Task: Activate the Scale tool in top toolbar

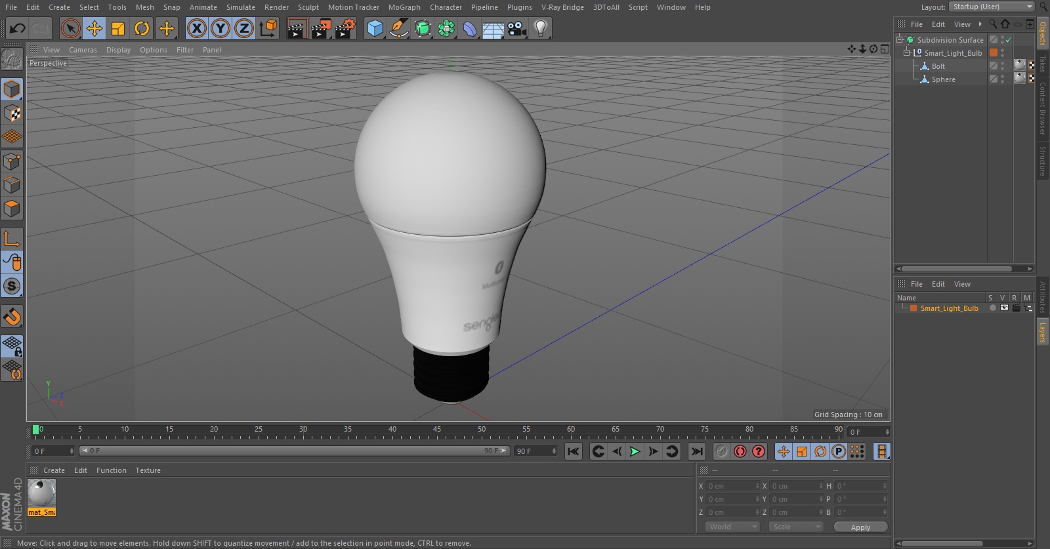Action: [118, 28]
